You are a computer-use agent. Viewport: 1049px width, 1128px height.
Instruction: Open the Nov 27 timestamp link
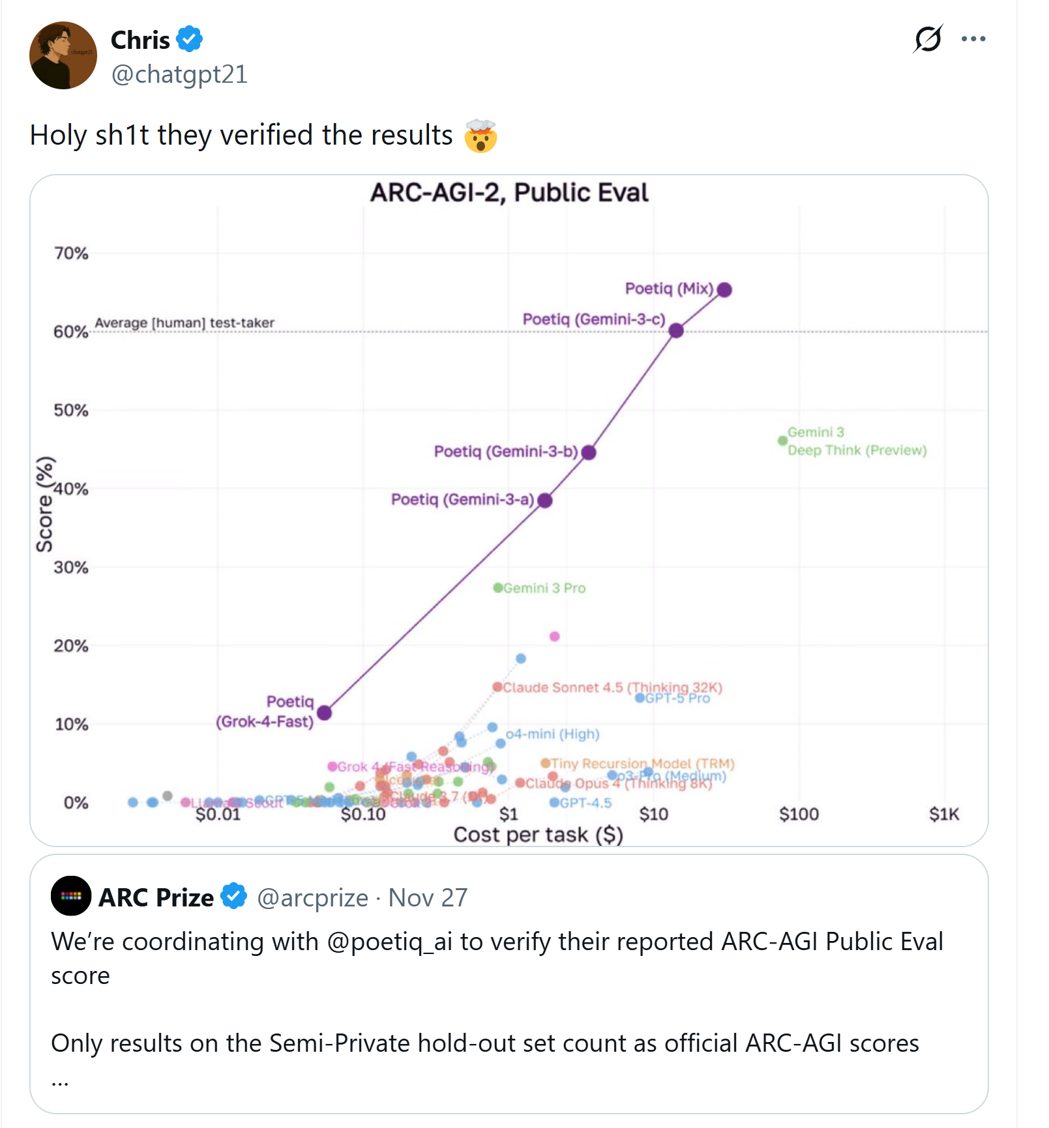tap(428, 897)
